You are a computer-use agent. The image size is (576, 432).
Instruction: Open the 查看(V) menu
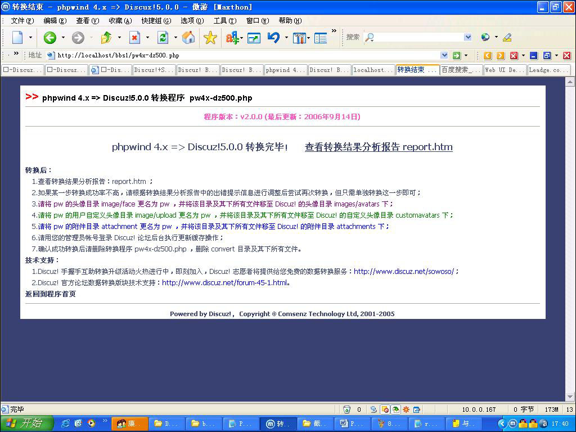[x=87, y=21]
